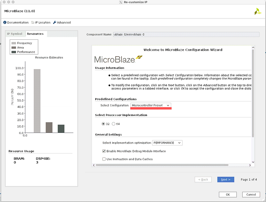
Task: Click the Frequency legend color swatch
Action: pos(14,43)
